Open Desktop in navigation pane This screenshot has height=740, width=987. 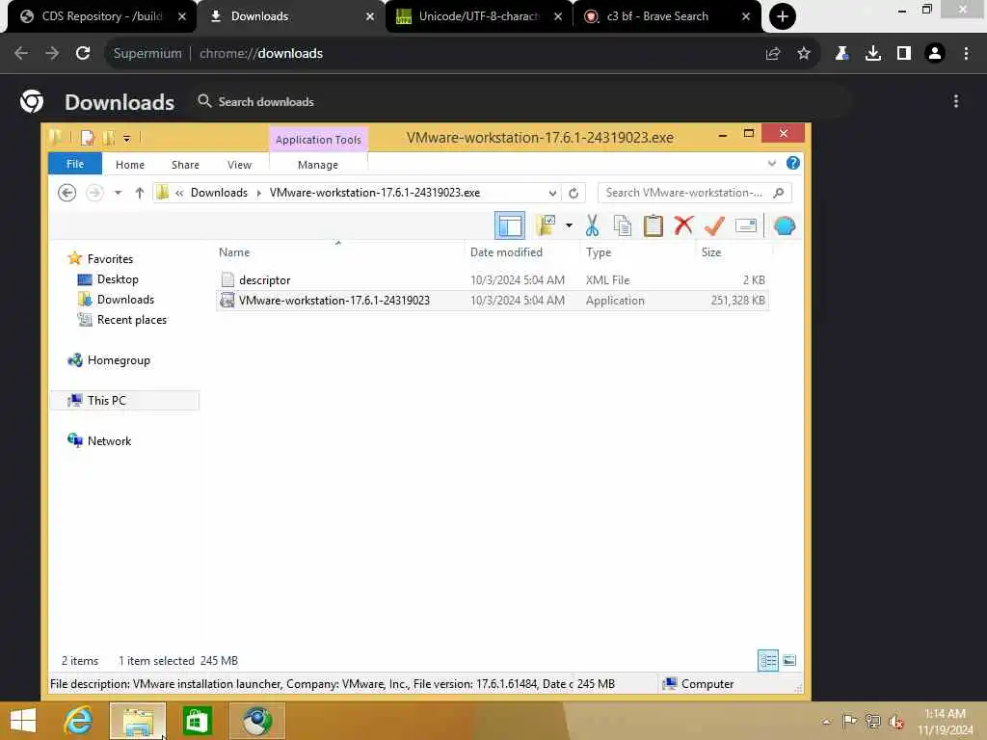click(117, 279)
